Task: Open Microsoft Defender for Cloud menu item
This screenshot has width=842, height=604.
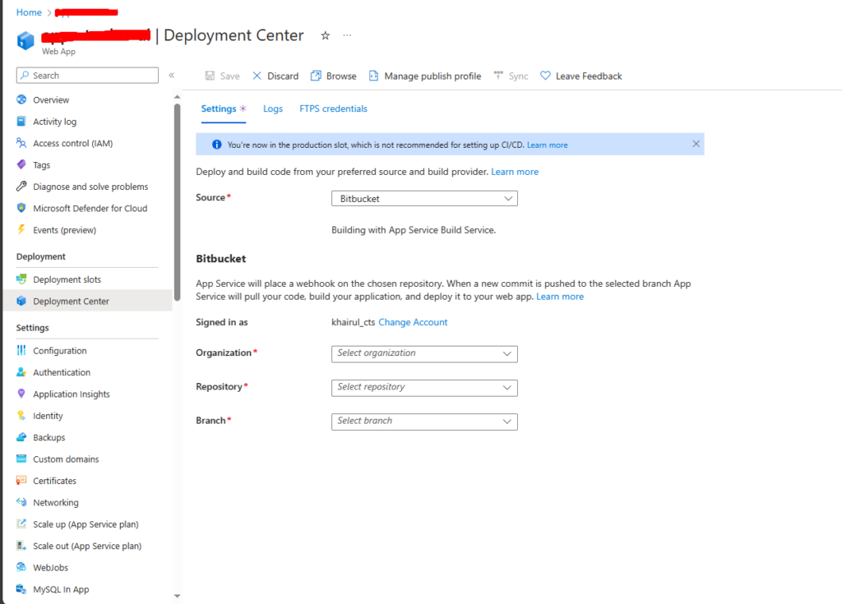Action: (x=90, y=209)
